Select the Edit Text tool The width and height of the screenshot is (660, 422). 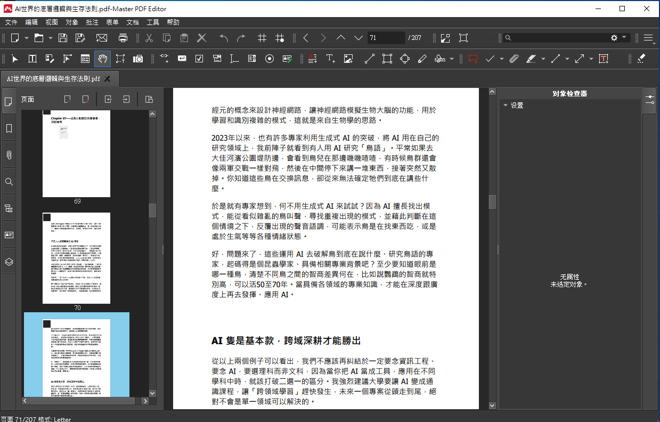click(32, 59)
